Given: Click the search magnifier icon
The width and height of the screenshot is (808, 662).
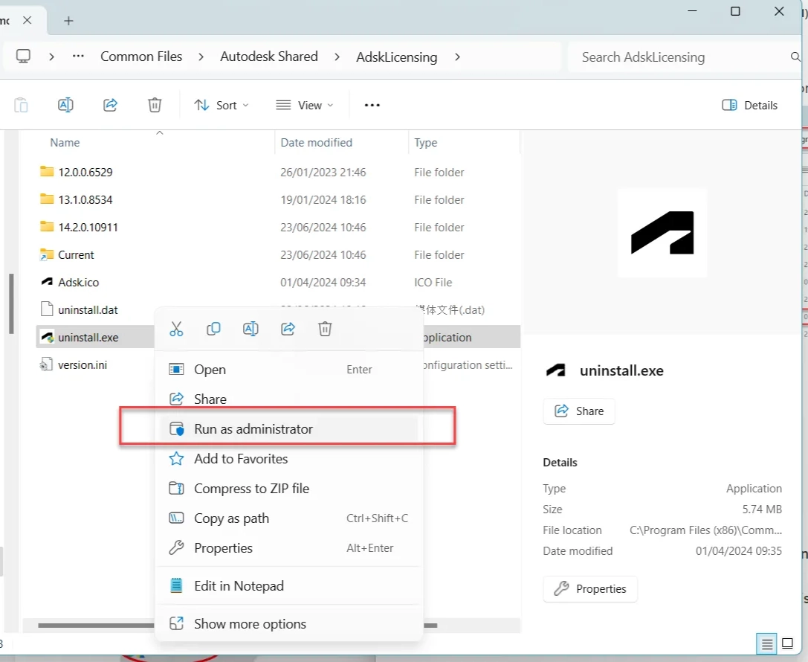Looking at the screenshot, I should click(795, 57).
